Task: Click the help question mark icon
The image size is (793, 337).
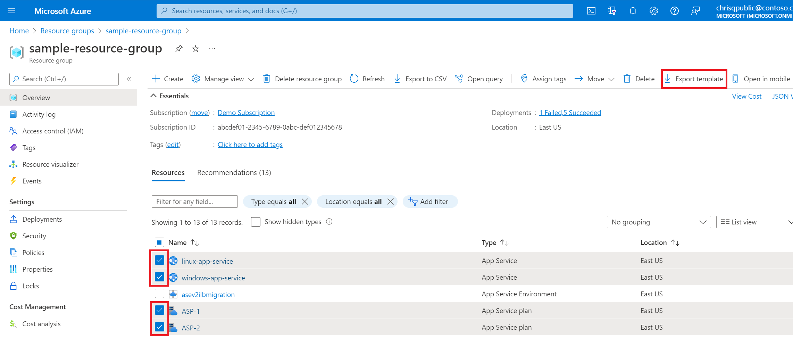Action: (674, 11)
